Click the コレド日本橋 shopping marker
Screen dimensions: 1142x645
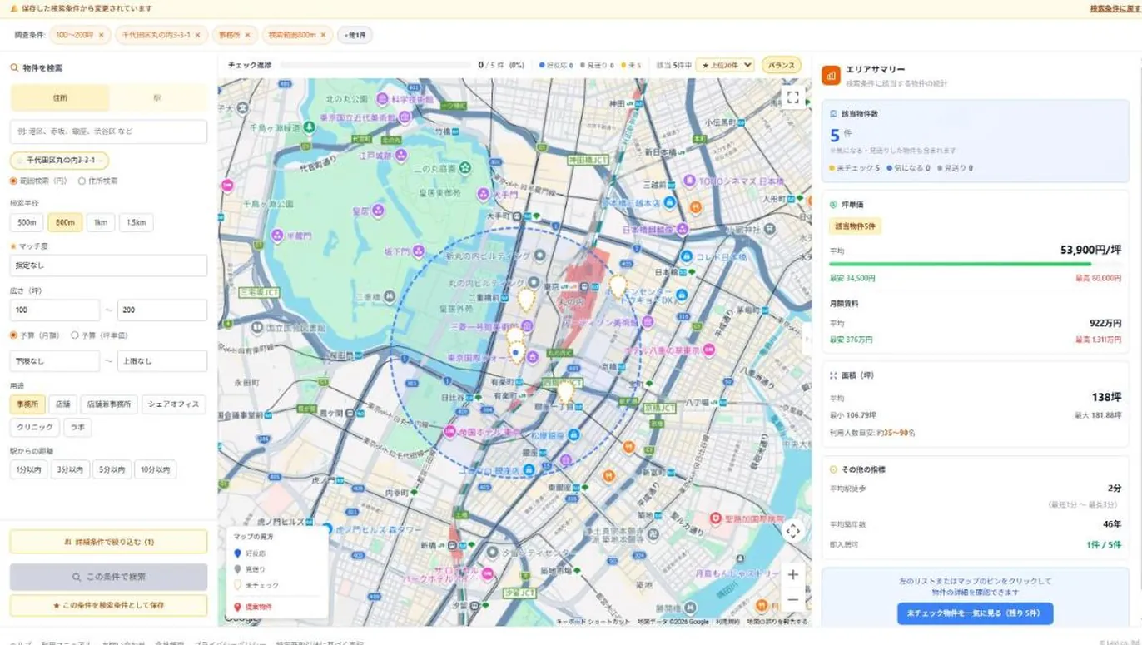point(687,256)
